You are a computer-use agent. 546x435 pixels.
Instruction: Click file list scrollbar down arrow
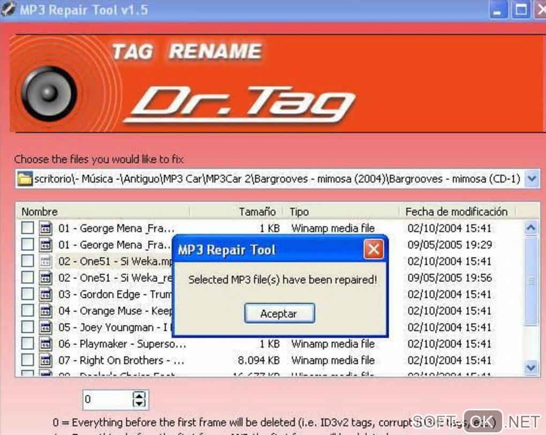point(531,367)
